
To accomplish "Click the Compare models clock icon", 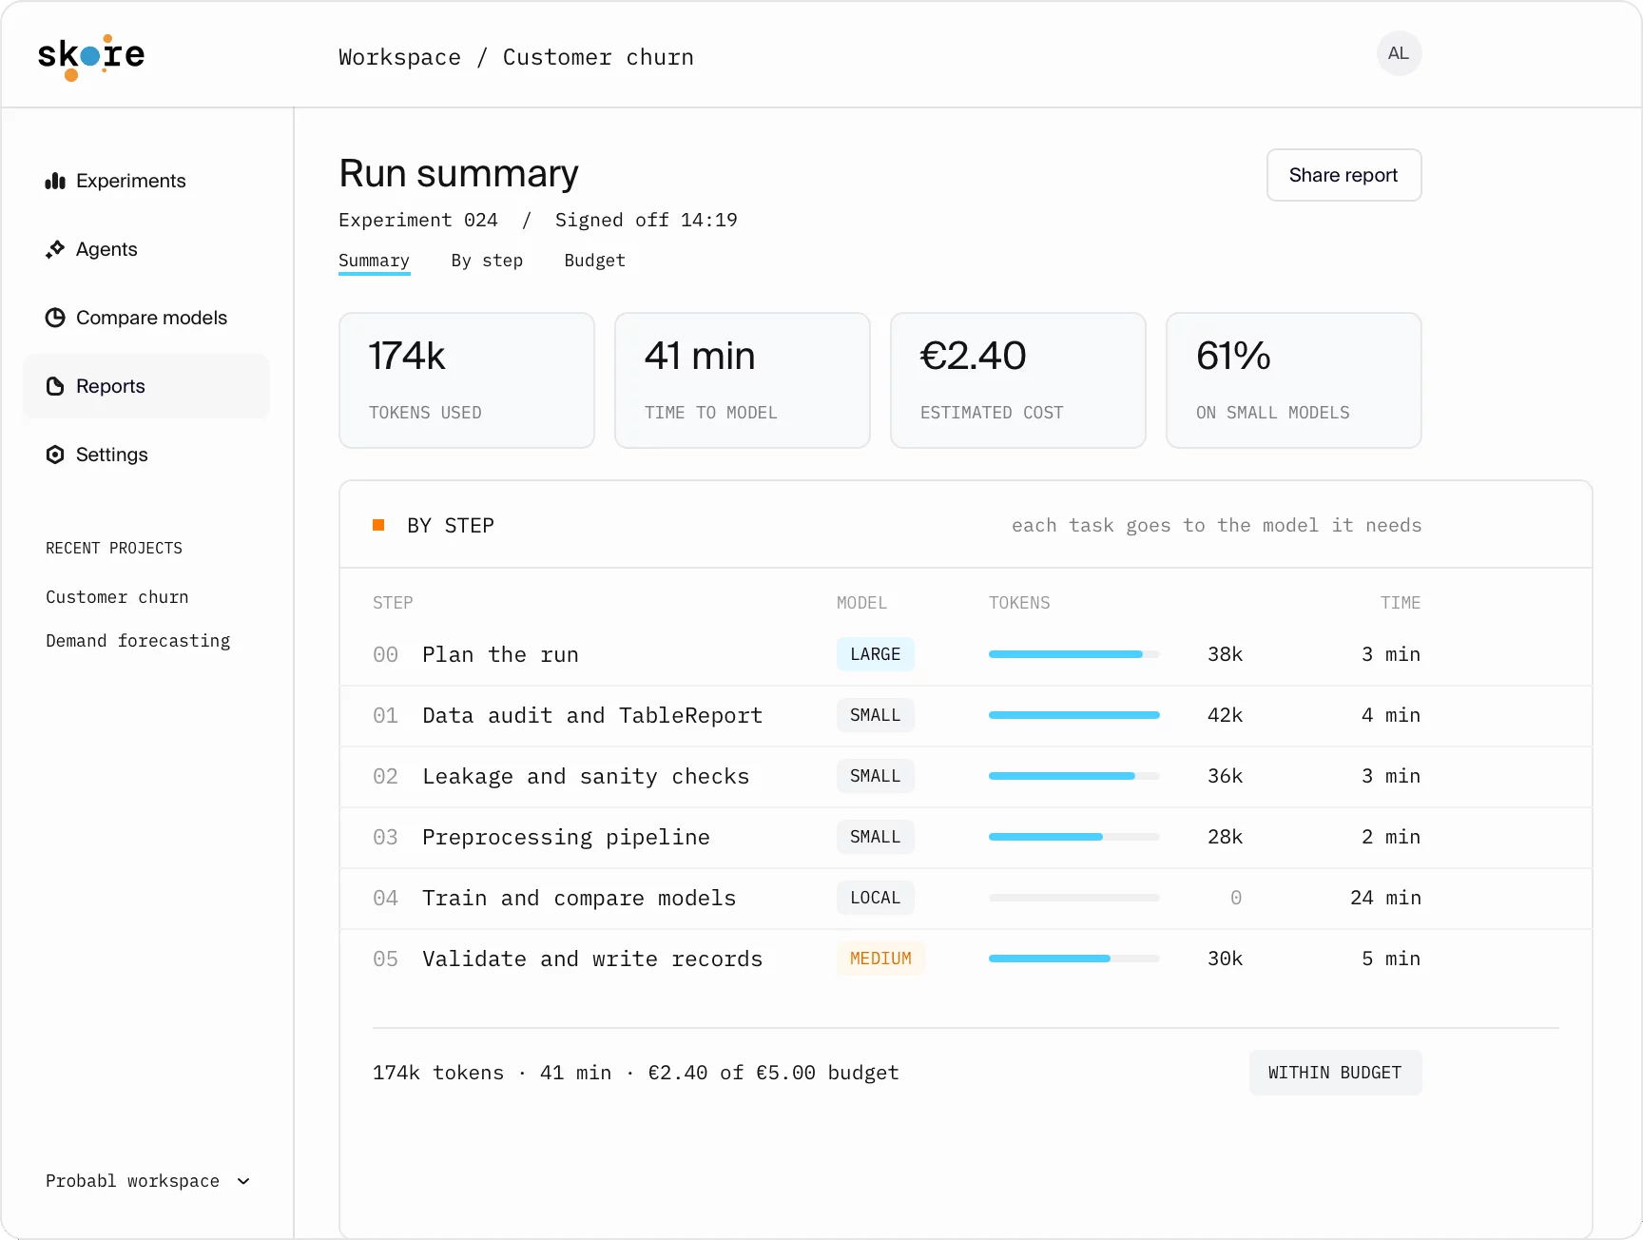I will click(x=55, y=318).
